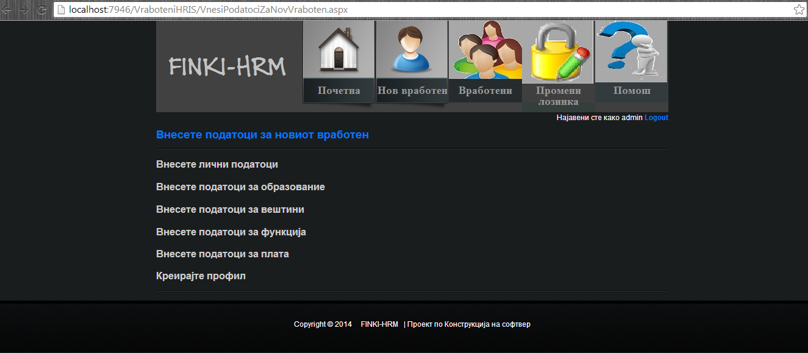The width and height of the screenshot is (808, 353).
Task: Expand Внесете податоци за функција
Action: coord(231,232)
